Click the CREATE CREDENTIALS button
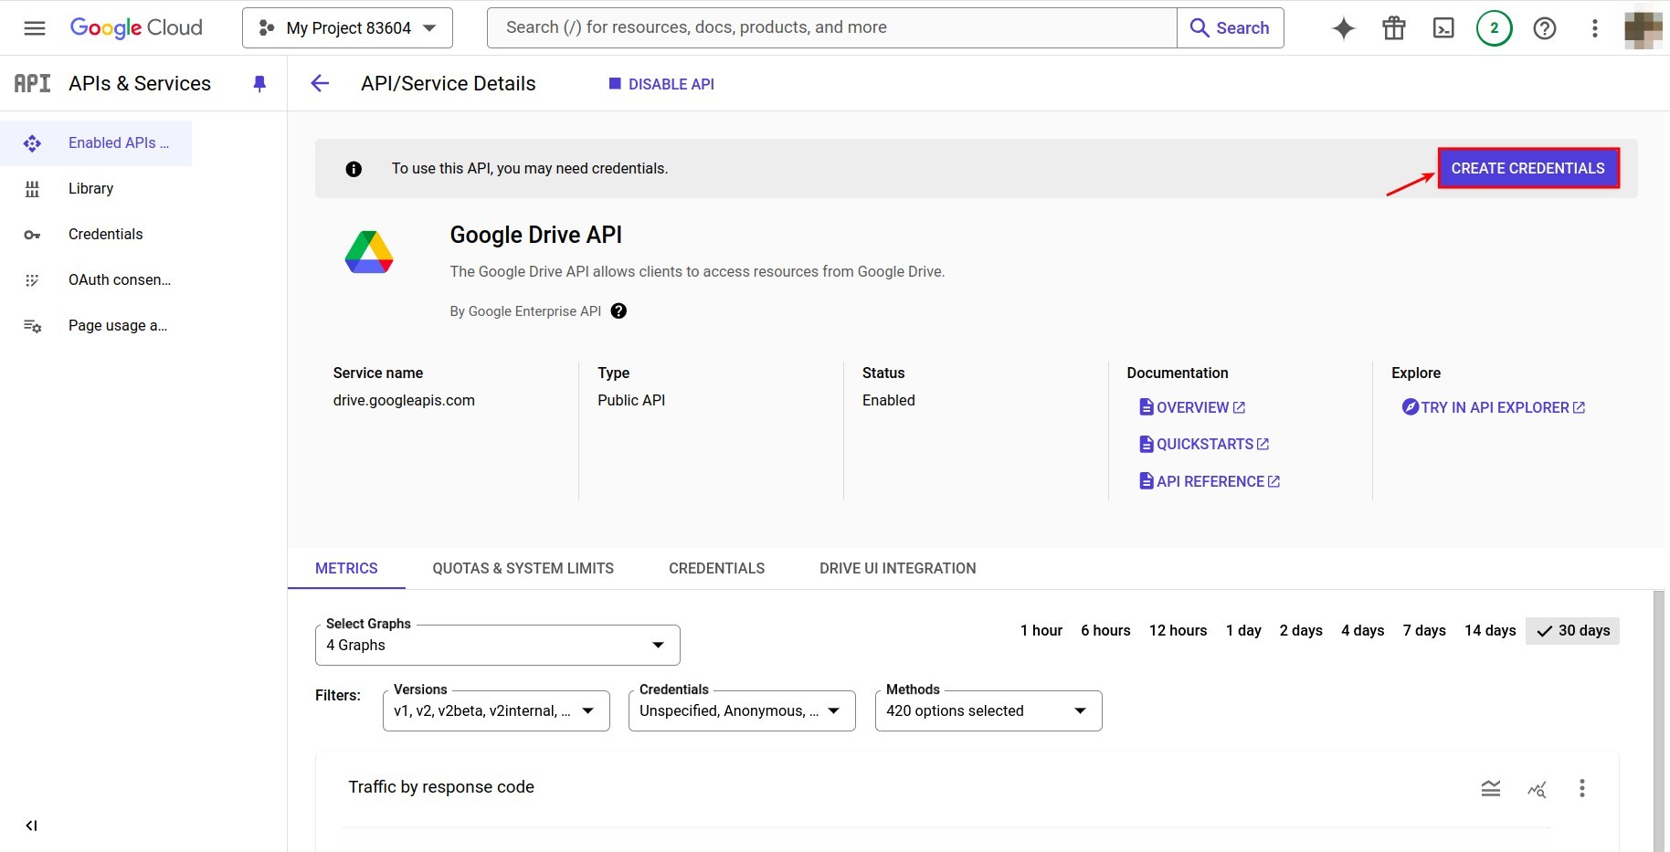The width and height of the screenshot is (1670, 852). click(x=1527, y=168)
